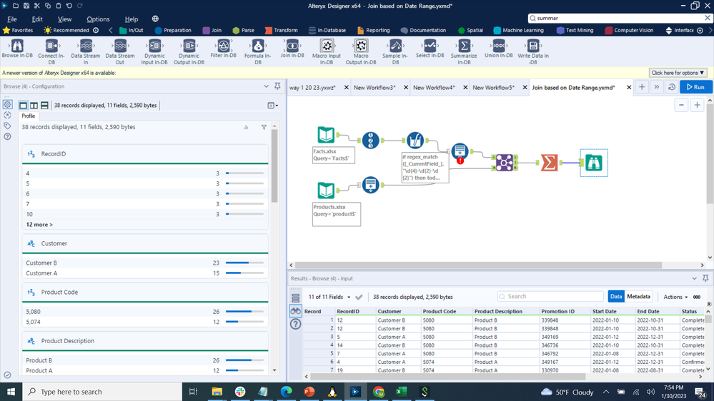Click the Multi-Field Formula tool on canvas
Image resolution: width=714 pixels, height=401 pixels.
click(x=415, y=141)
